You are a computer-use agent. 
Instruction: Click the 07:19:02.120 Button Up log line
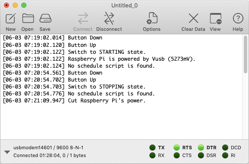coord(49,45)
